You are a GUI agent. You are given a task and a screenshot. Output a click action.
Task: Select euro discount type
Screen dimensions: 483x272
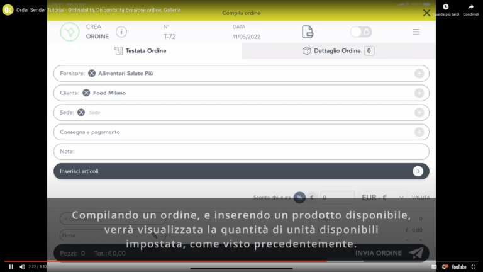312,197
